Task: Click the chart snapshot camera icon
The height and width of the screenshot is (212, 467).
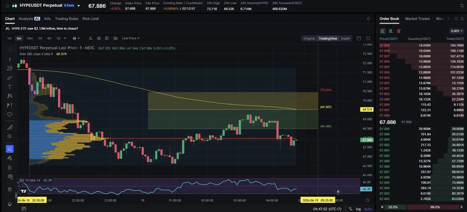Action: pos(116,38)
